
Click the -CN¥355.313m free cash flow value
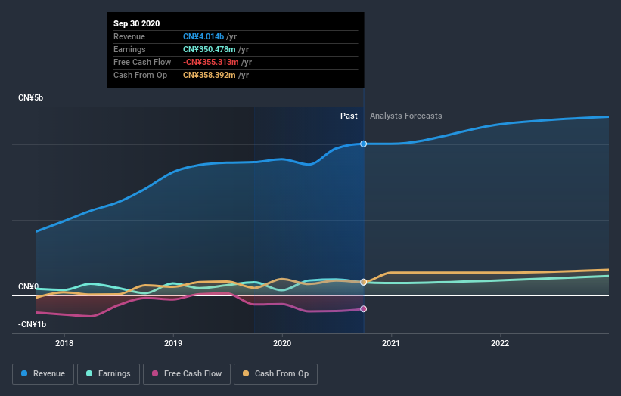211,62
